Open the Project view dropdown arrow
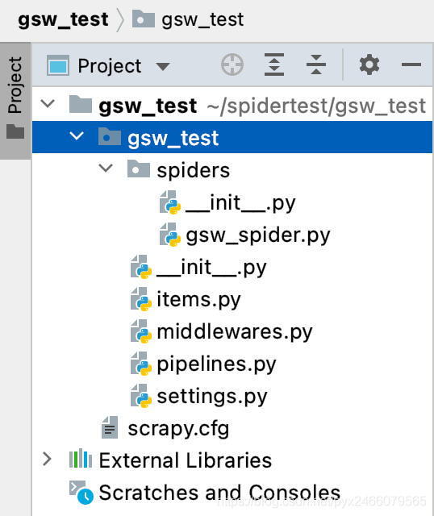434x516 pixels. click(163, 66)
